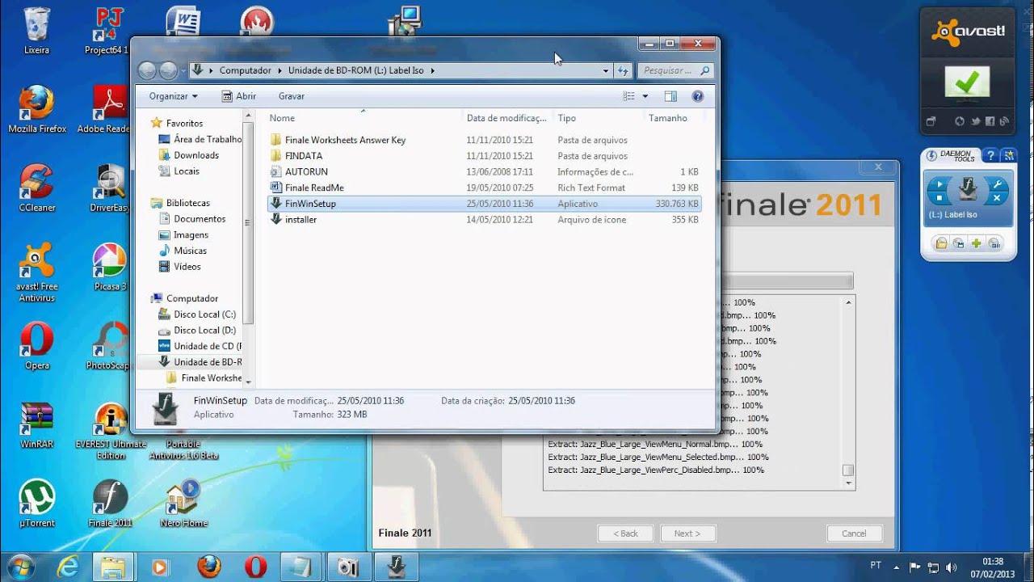
Task: Click Abrir in the Explorer toolbar
Action: tap(238, 96)
